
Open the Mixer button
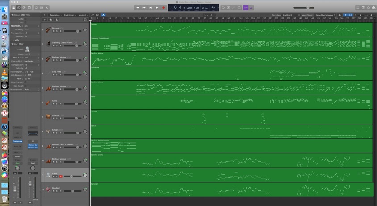tap(42, 8)
